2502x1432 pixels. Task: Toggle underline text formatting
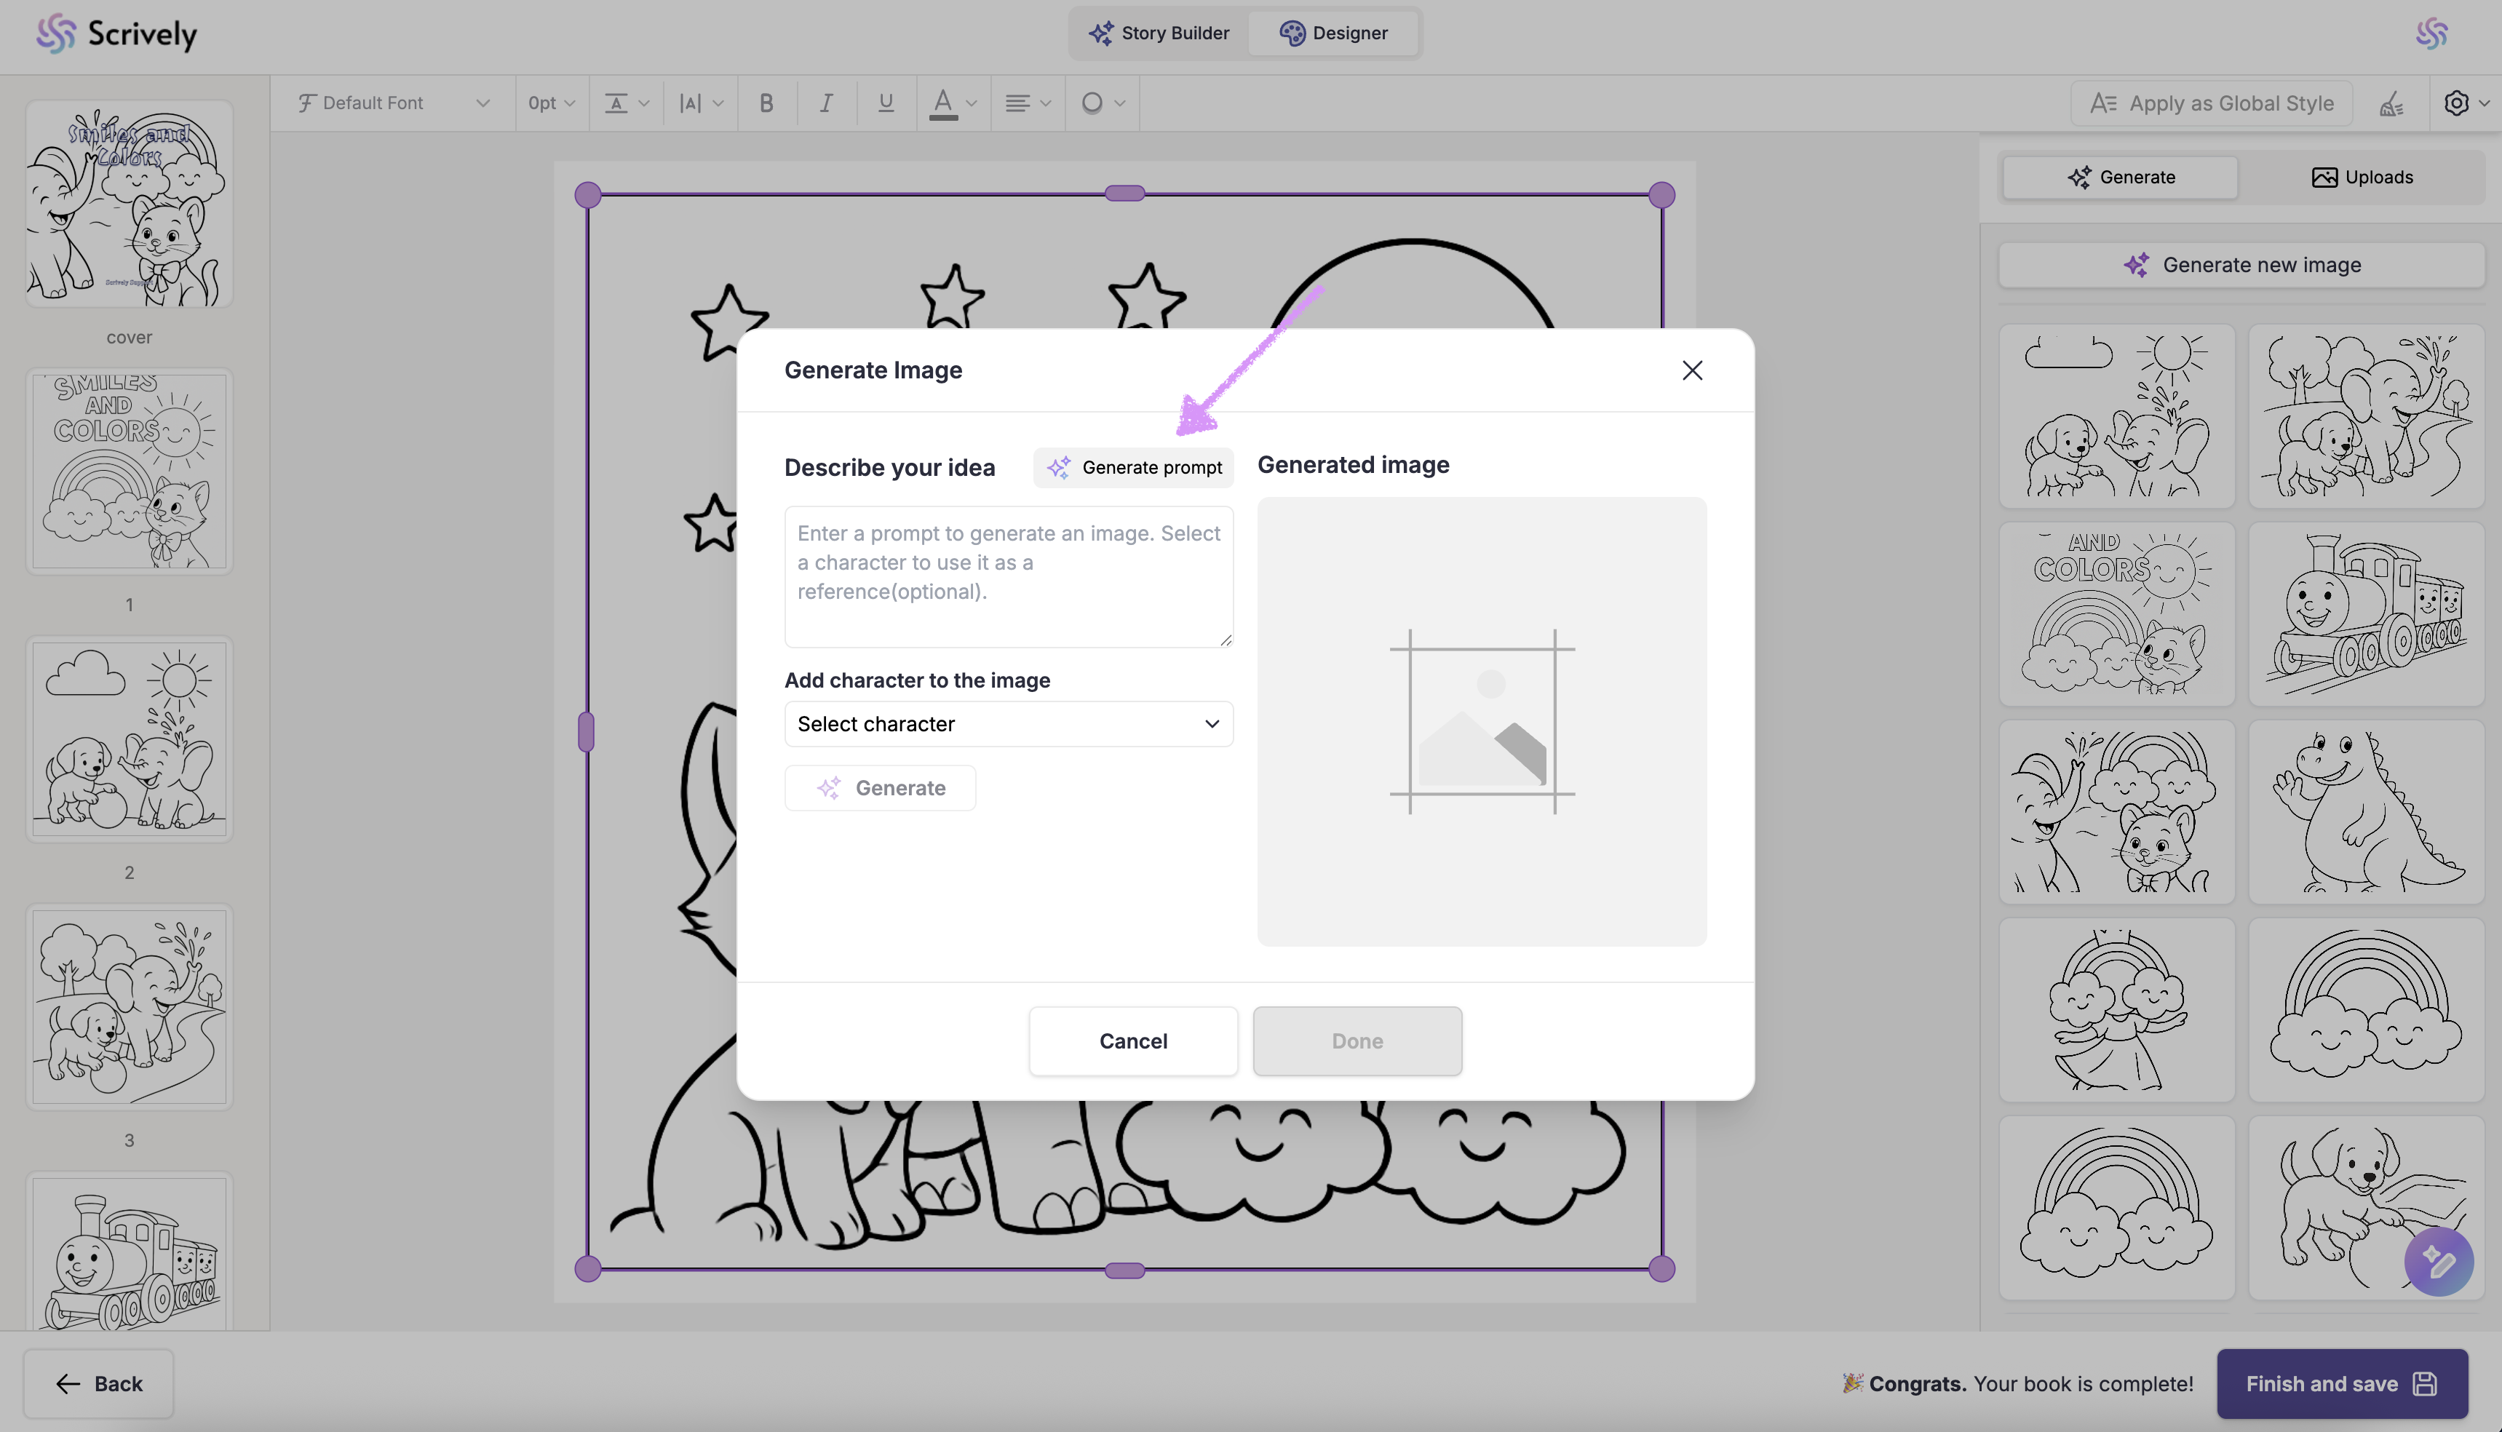[885, 103]
